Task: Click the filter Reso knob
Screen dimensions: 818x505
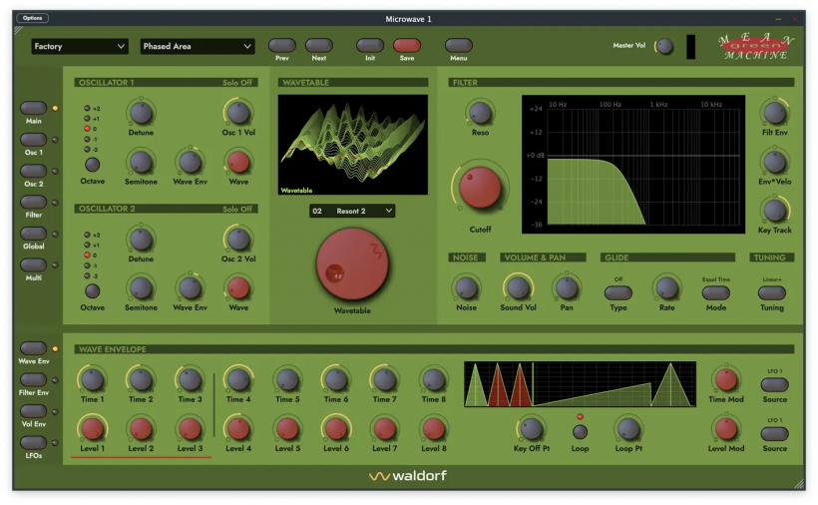Action: (x=480, y=113)
